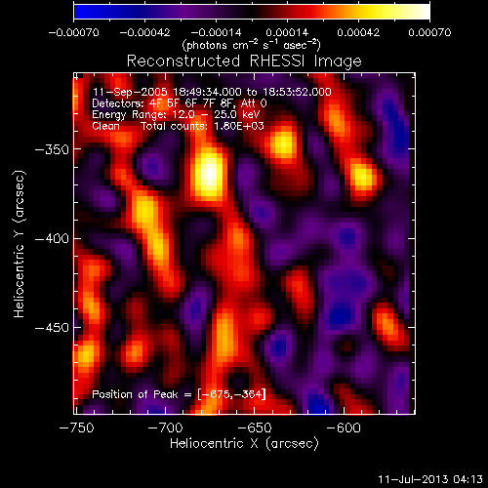Click the -0.00042 colorbar label

click(145, 32)
